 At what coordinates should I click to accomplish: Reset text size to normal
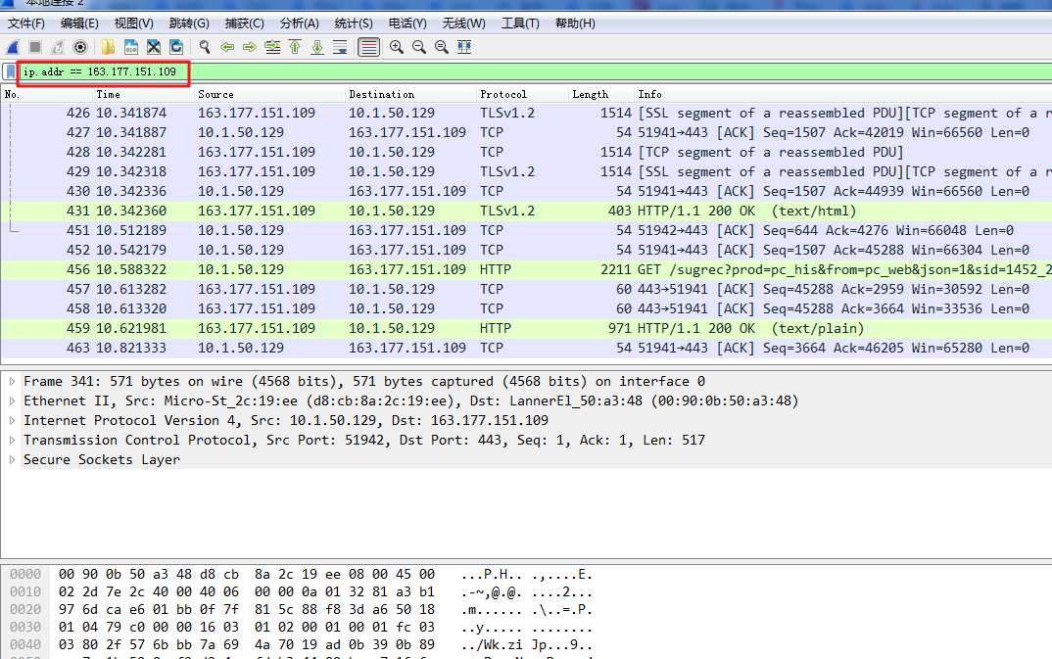(x=442, y=47)
